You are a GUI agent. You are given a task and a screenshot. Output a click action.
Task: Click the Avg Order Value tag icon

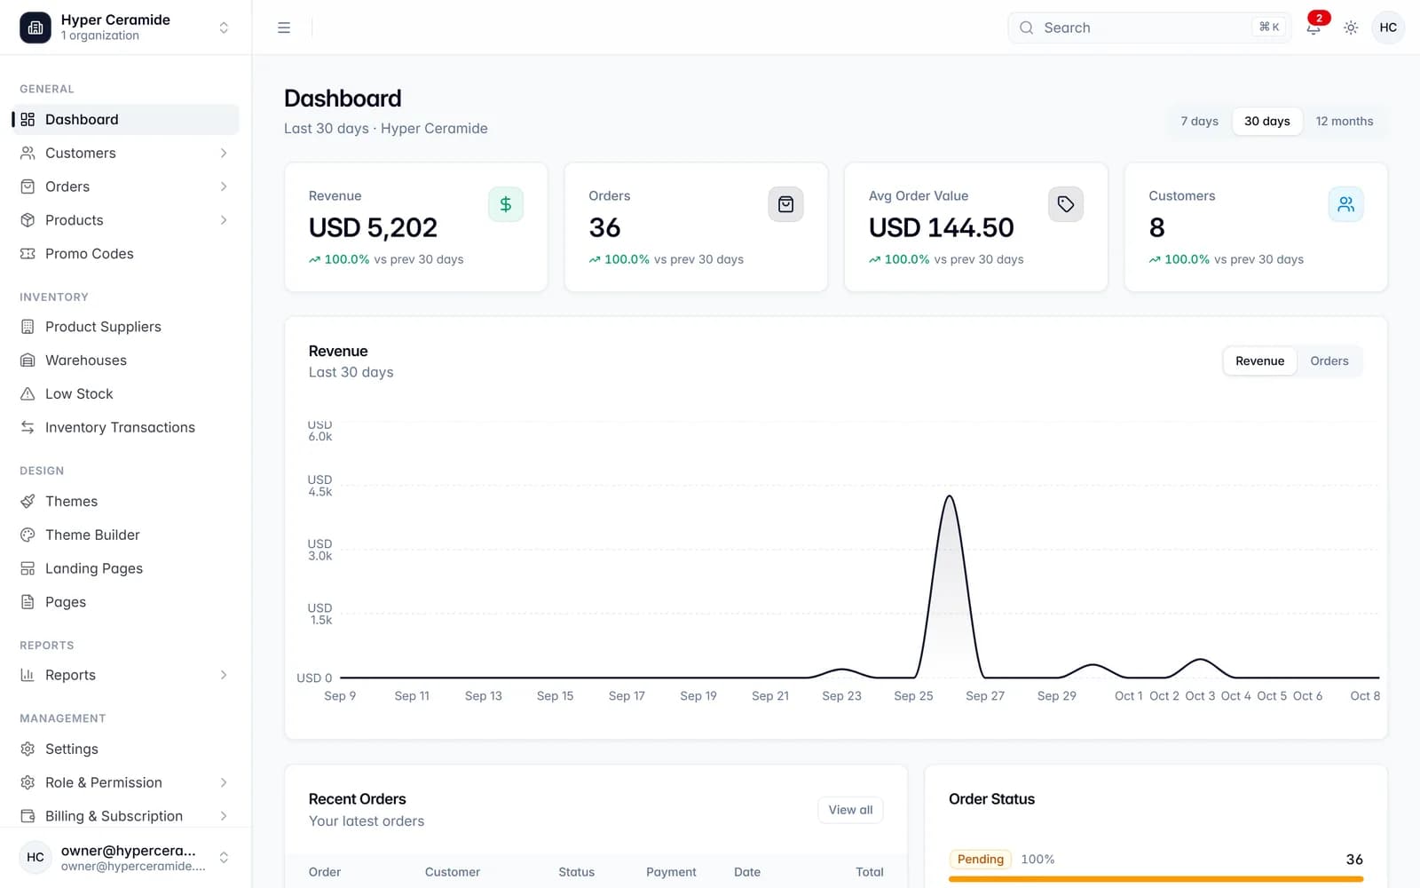pos(1066,204)
